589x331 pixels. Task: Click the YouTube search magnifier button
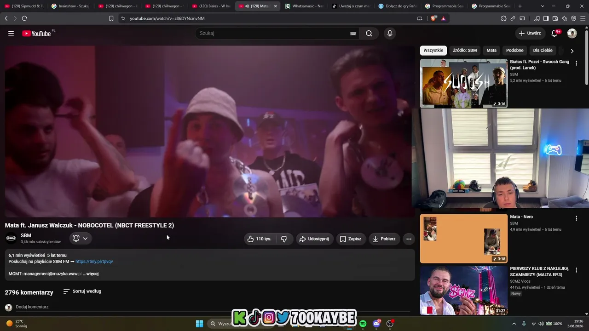click(x=369, y=33)
